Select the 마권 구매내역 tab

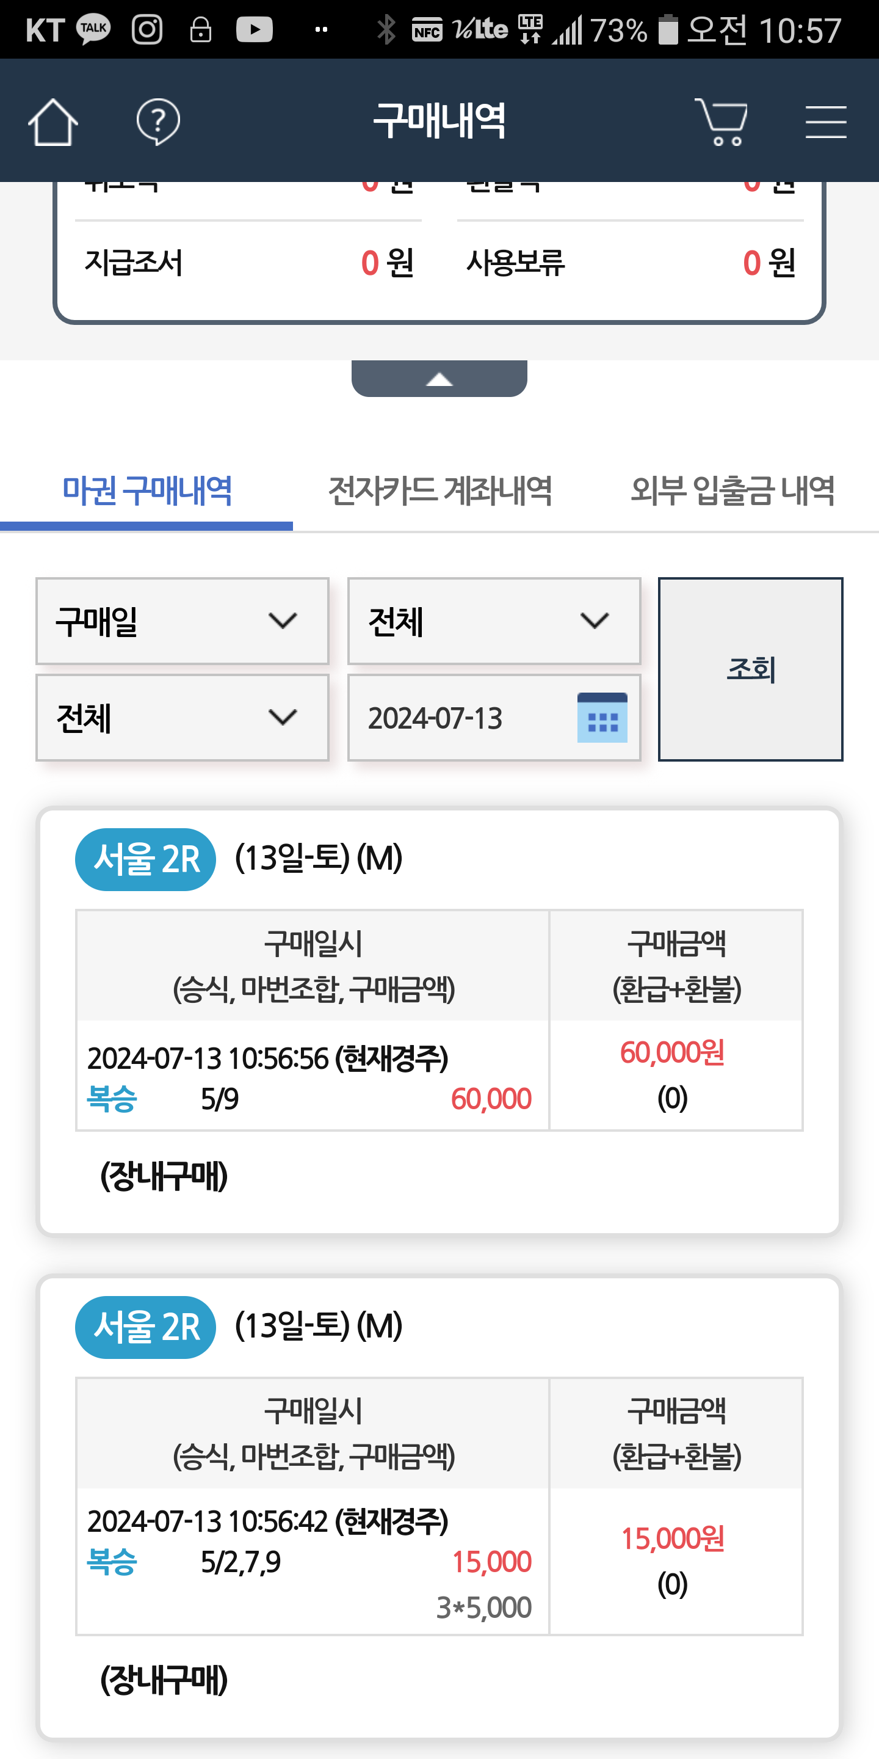pyautogui.click(x=146, y=491)
